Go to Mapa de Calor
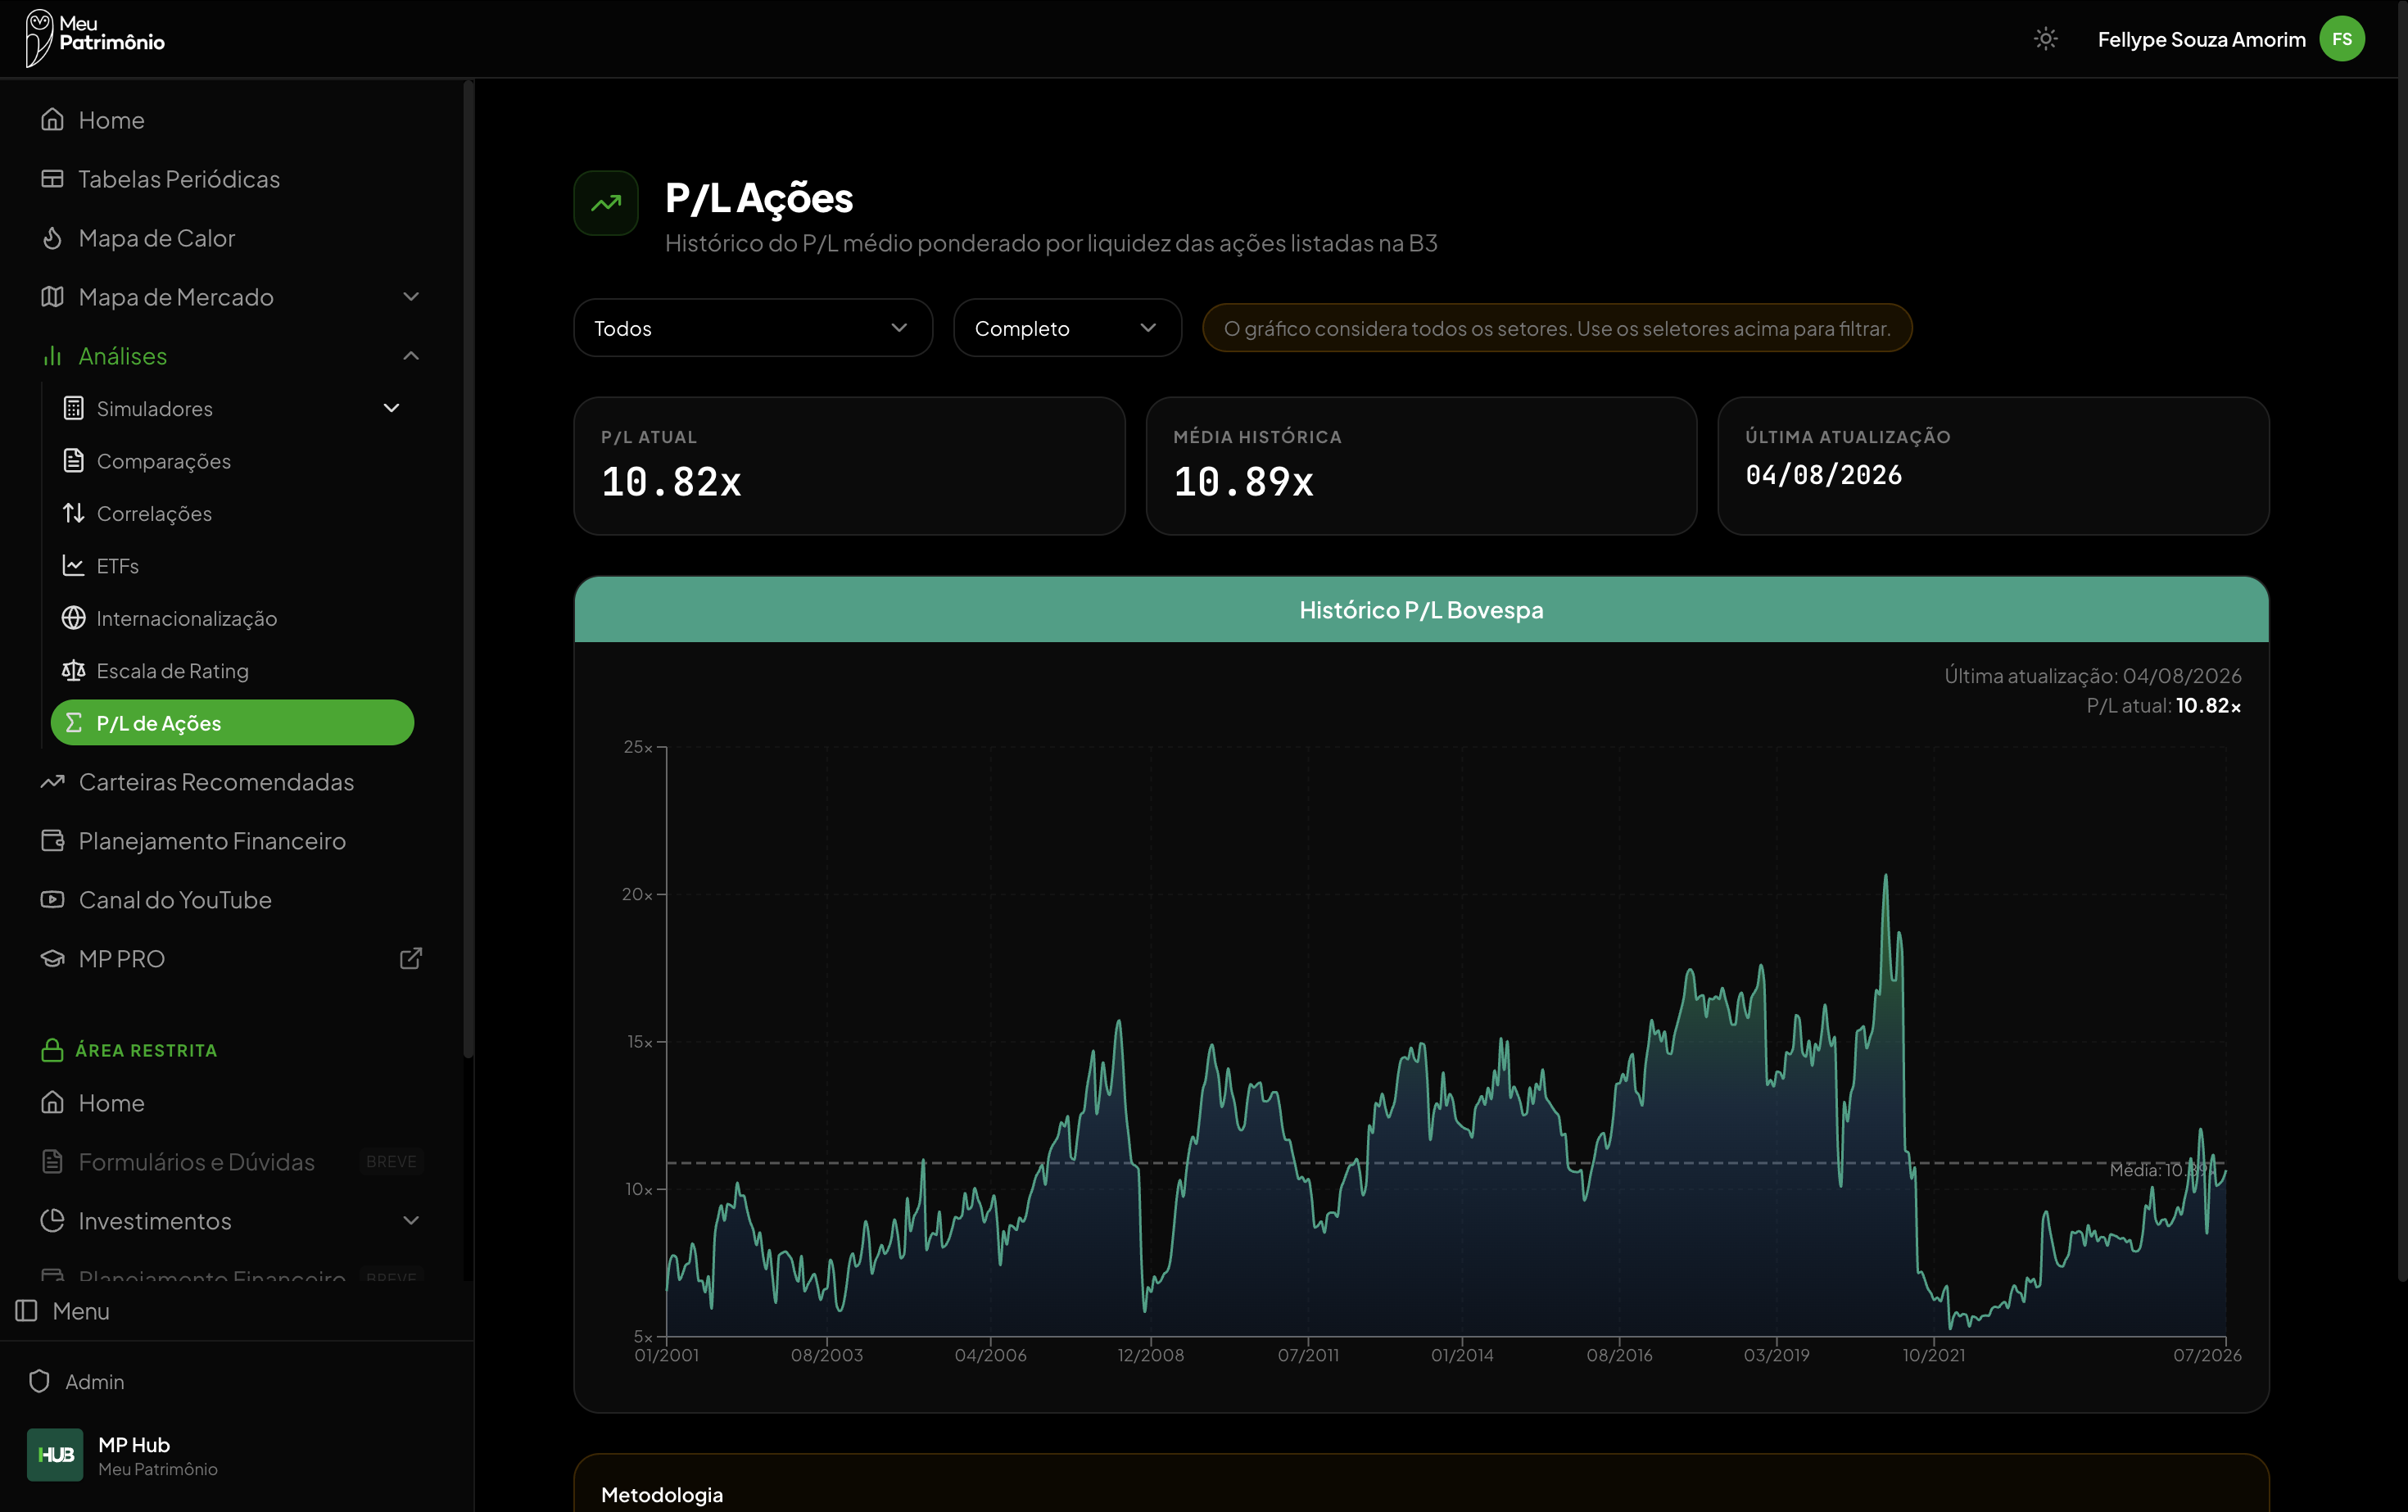Image resolution: width=2408 pixels, height=1512 pixels. (x=232, y=238)
